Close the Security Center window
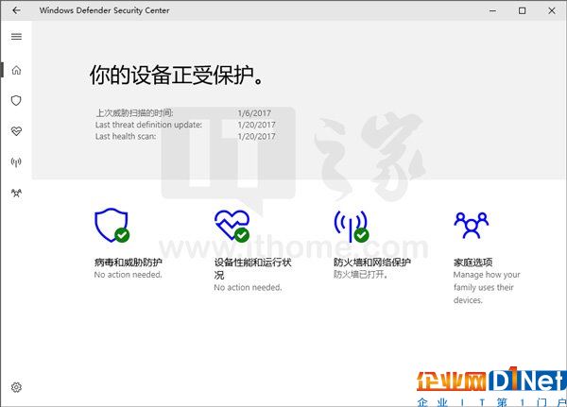Viewport: 567px width, 407px height. coord(552,10)
